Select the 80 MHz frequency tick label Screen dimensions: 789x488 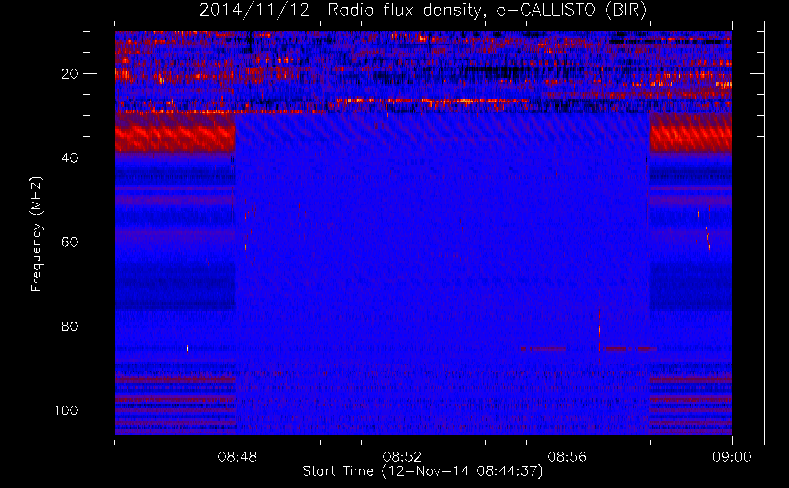[x=70, y=326]
